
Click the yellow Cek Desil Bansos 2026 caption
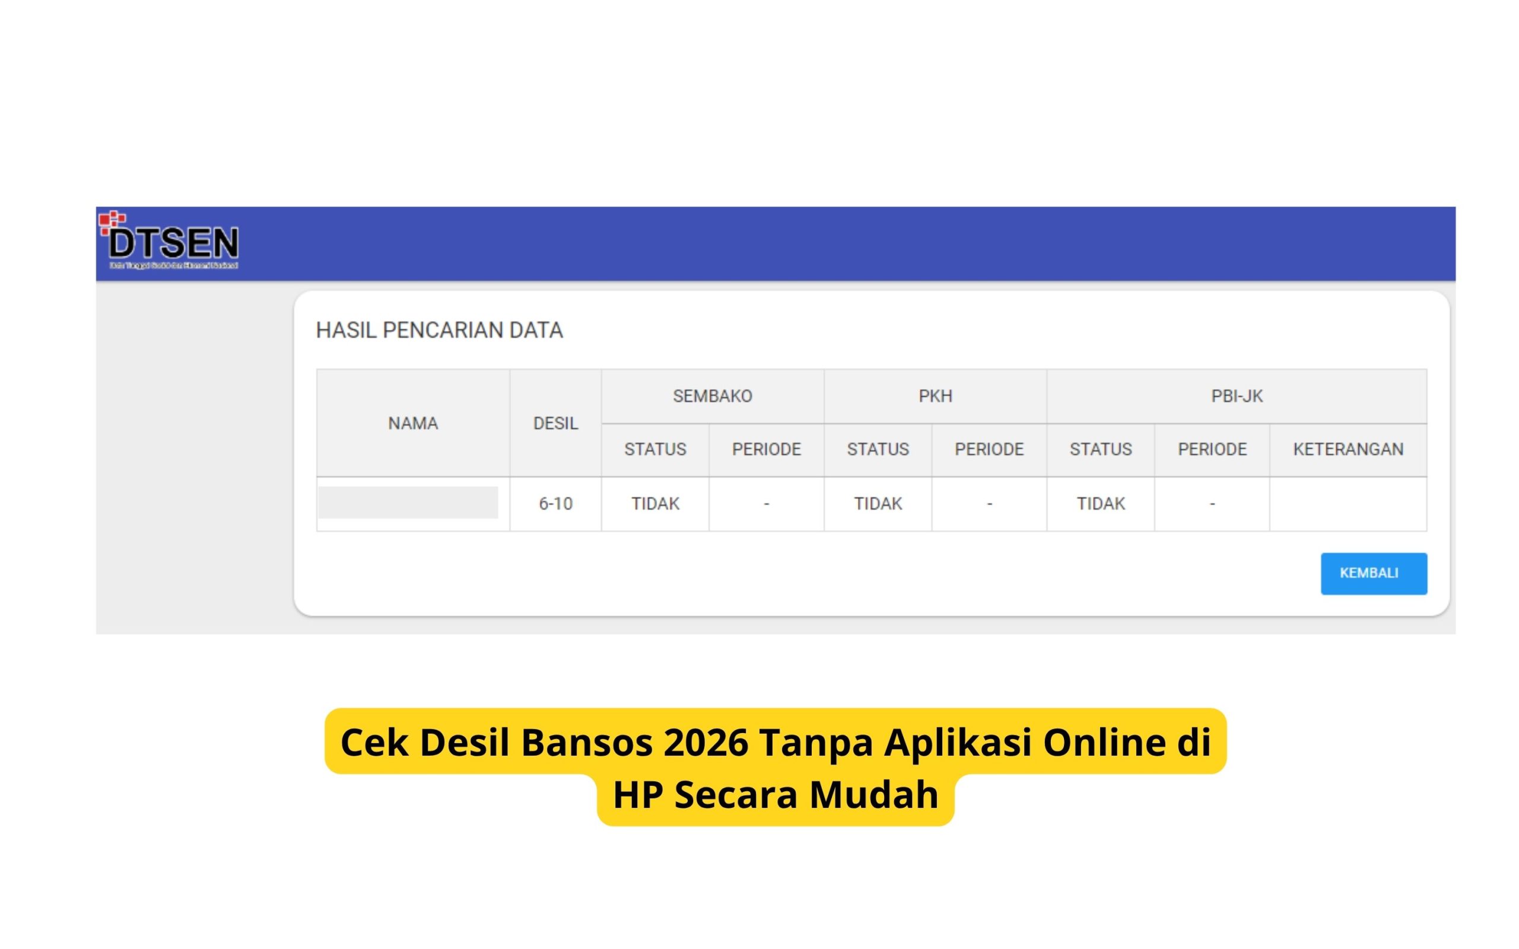click(x=775, y=768)
